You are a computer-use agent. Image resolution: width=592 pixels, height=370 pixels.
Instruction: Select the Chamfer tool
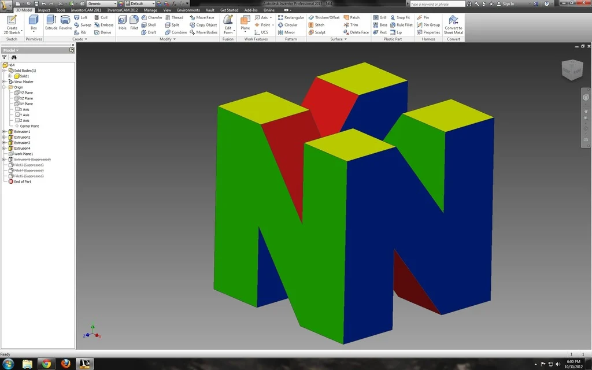click(152, 17)
